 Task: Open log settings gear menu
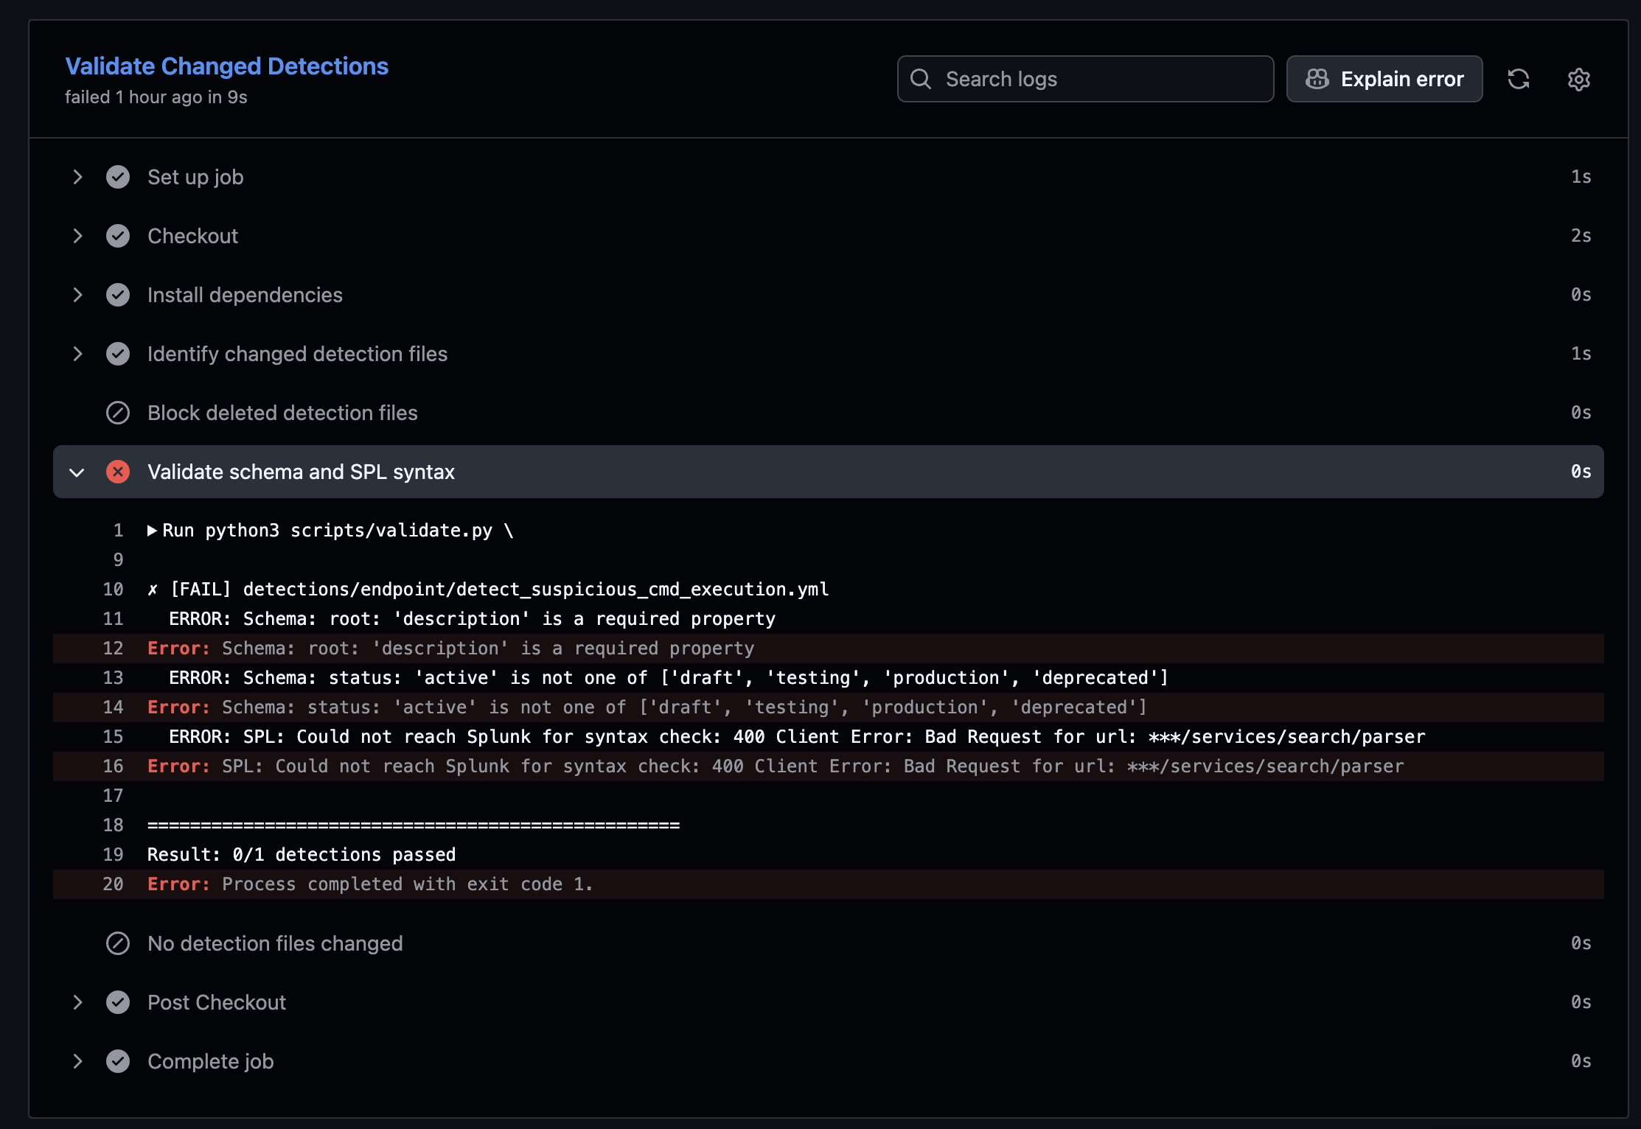[x=1578, y=79]
